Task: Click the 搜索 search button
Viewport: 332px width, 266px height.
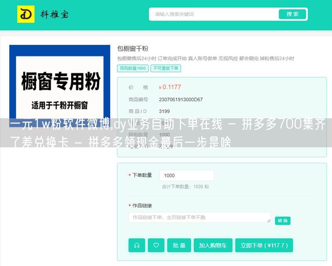Action: (293, 14)
